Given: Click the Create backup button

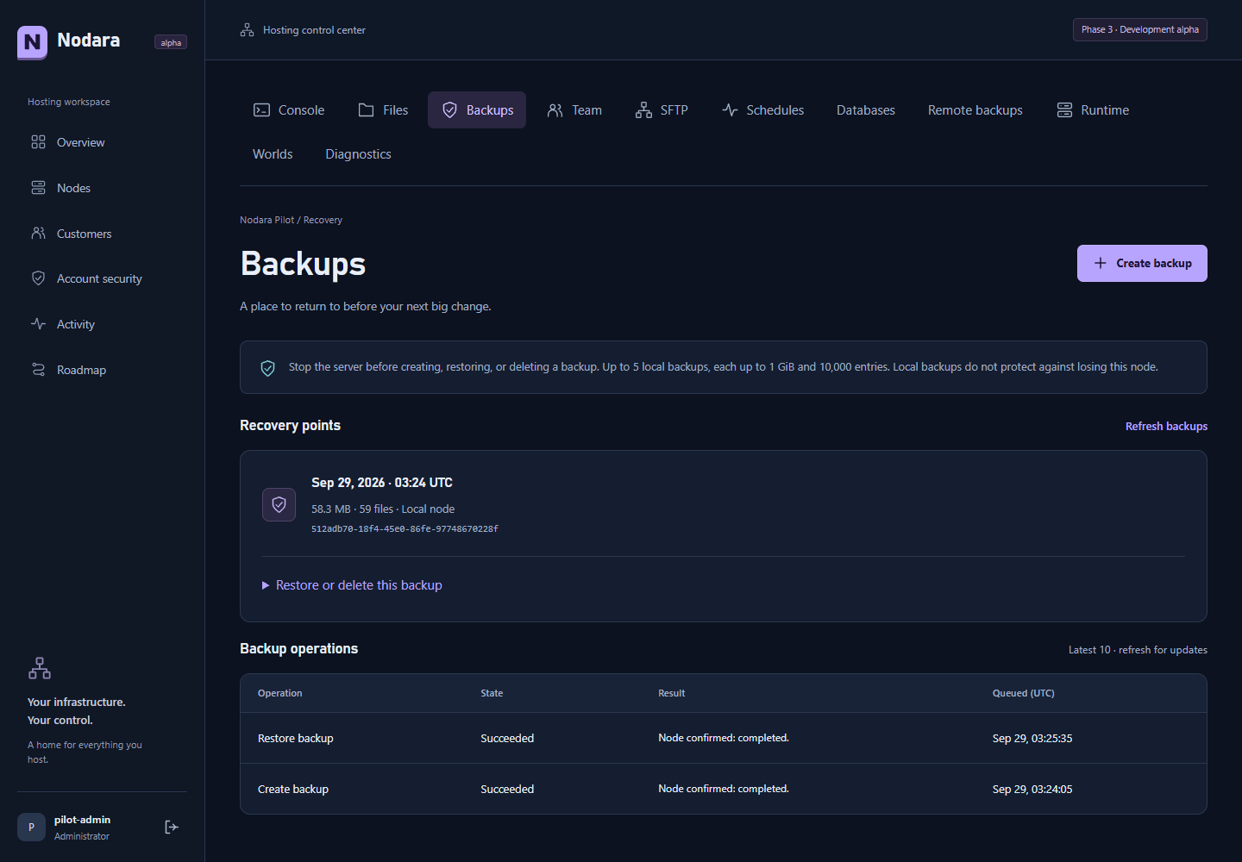Looking at the screenshot, I should coord(1142,264).
